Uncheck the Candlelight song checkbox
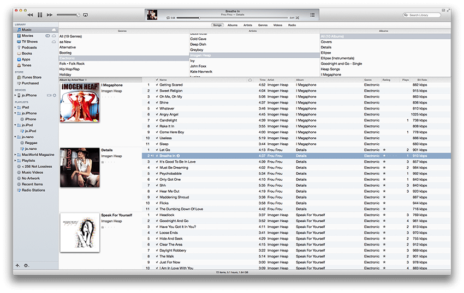Image resolution: width=464 pixels, height=293 pixels. 157,120
